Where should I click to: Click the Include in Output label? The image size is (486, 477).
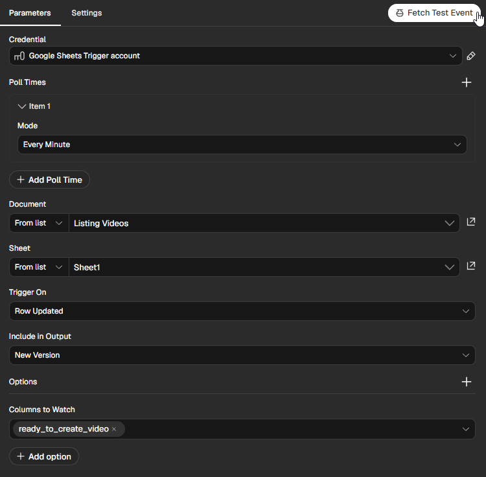(x=40, y=336)
